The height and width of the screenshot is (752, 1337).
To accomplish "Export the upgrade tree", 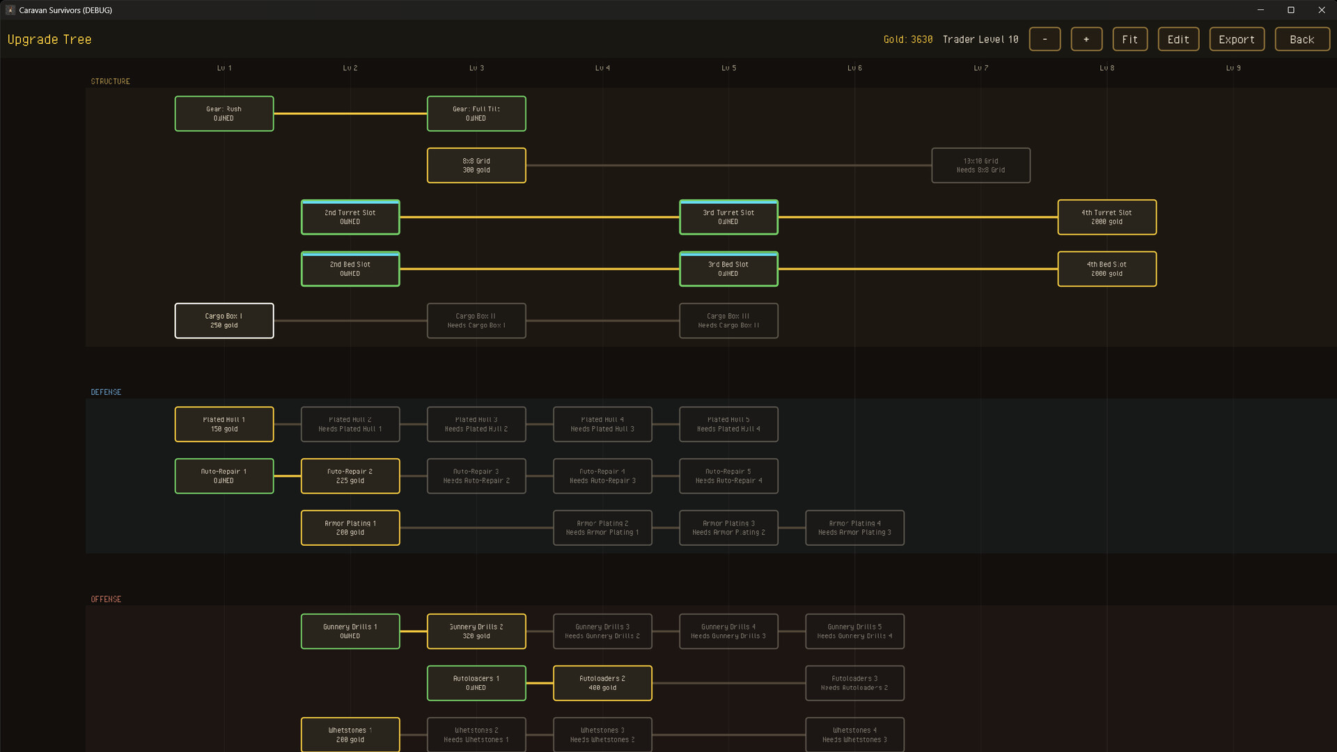I will click(1237, 39).
